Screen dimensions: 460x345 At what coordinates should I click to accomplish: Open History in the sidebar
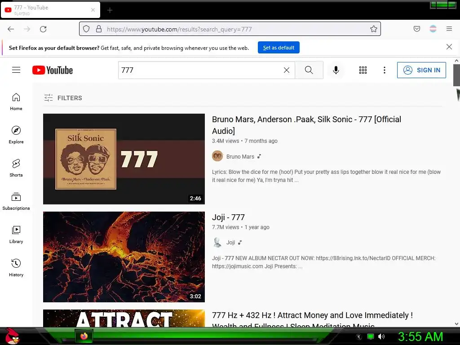(16, 268)
